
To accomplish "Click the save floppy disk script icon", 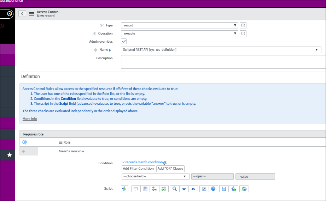I will coord(224,189).
